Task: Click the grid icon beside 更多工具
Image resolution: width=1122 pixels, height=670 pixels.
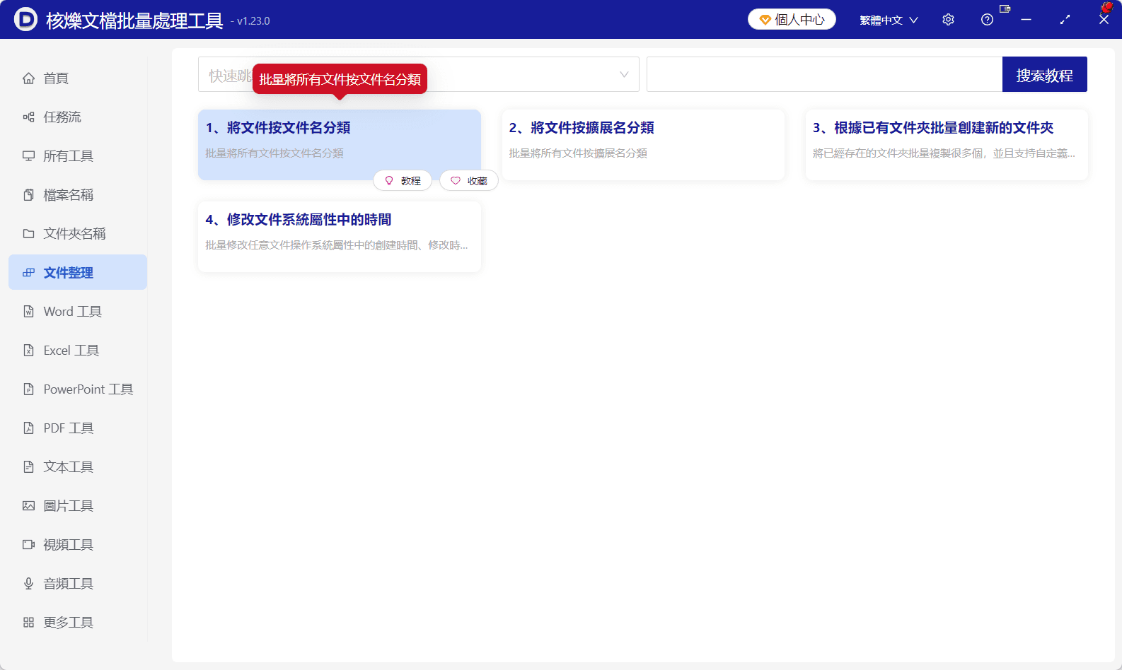Action: tap(28, 622)
